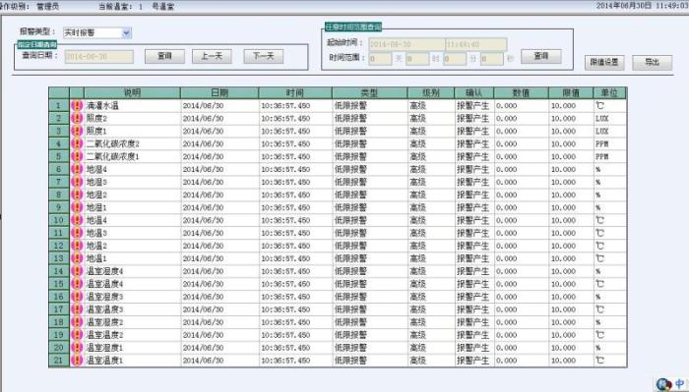Click the 日期 column header

click(219, 92)
